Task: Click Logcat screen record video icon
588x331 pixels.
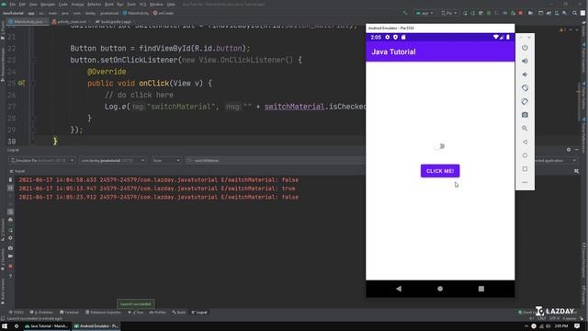Action: 10,257
